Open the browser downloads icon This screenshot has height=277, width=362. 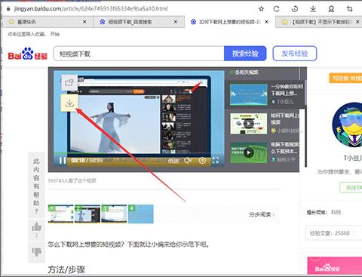(313, 9)
